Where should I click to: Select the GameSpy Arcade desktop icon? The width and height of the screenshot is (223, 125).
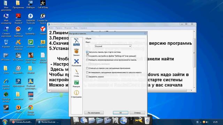(x=6, y=97)
